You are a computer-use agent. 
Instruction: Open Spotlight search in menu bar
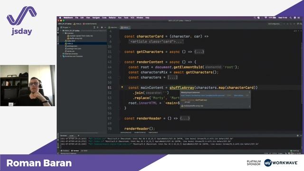tap(291, 18)
